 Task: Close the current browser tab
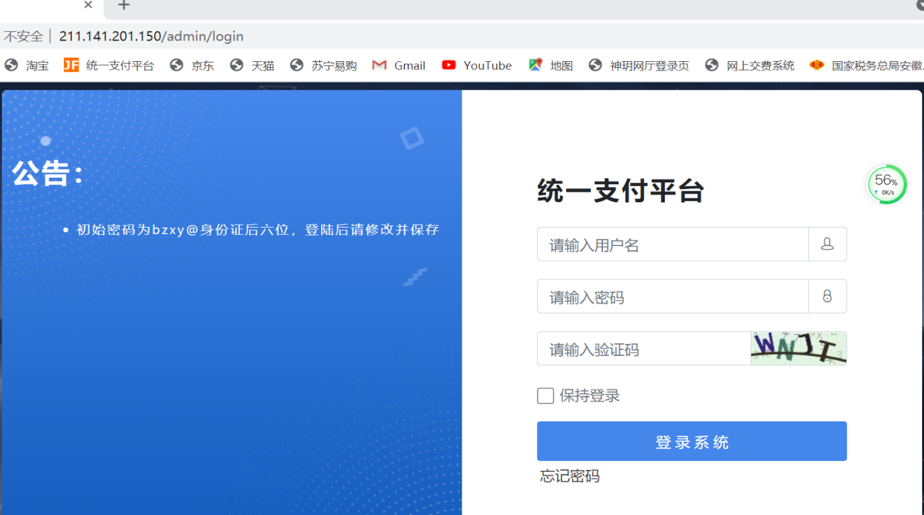point(88,5)
